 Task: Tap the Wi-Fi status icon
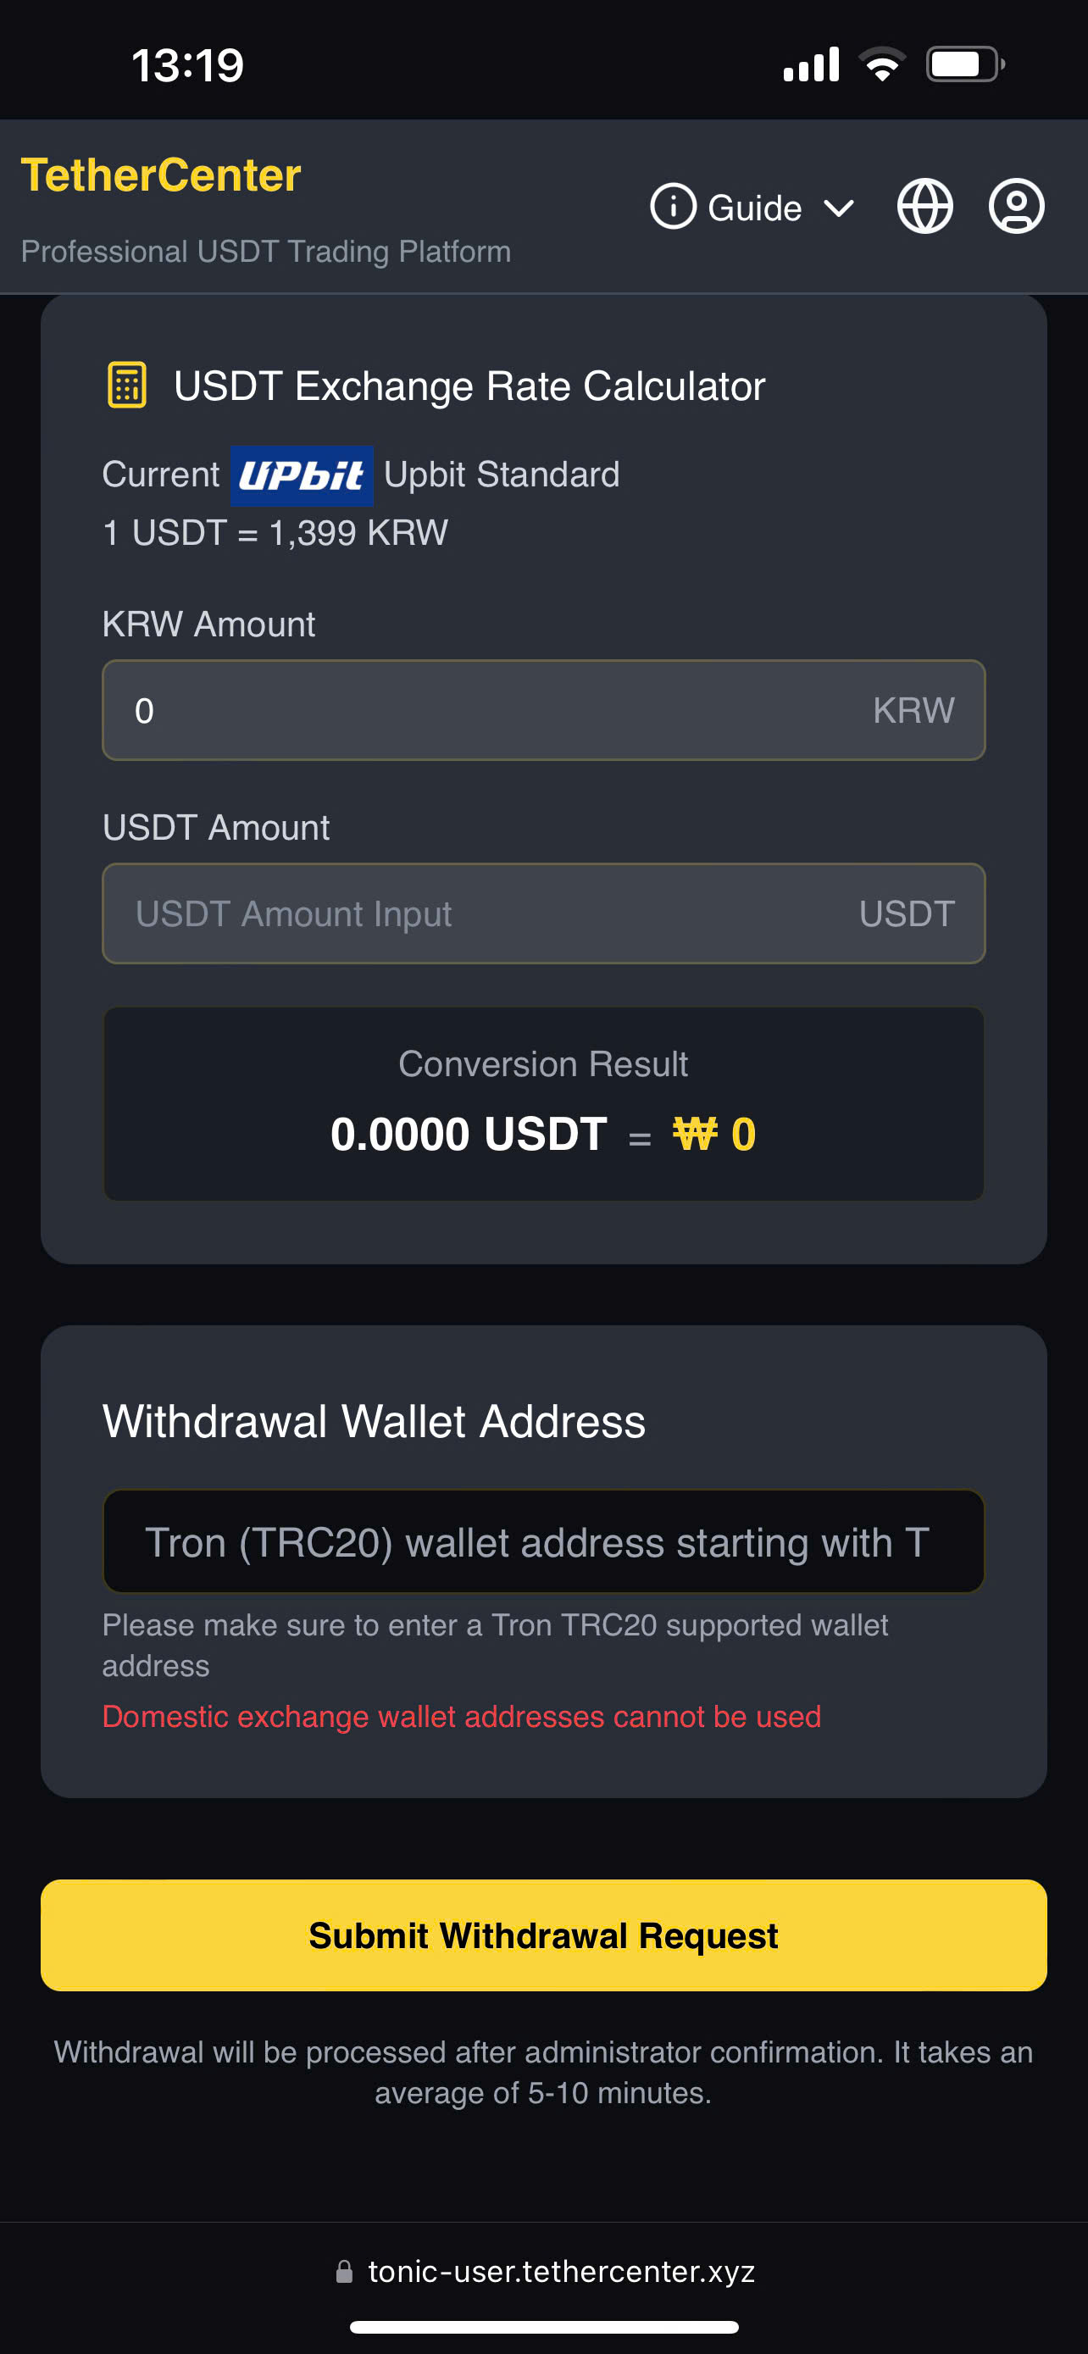click(x=881, y=65)
